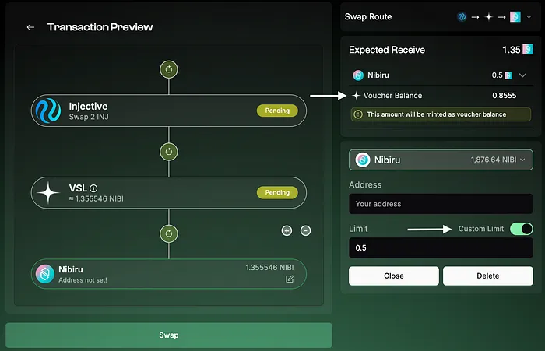Expand the Swap Route chevron
The width and height of the screenshot is (545, 351).
529,16
